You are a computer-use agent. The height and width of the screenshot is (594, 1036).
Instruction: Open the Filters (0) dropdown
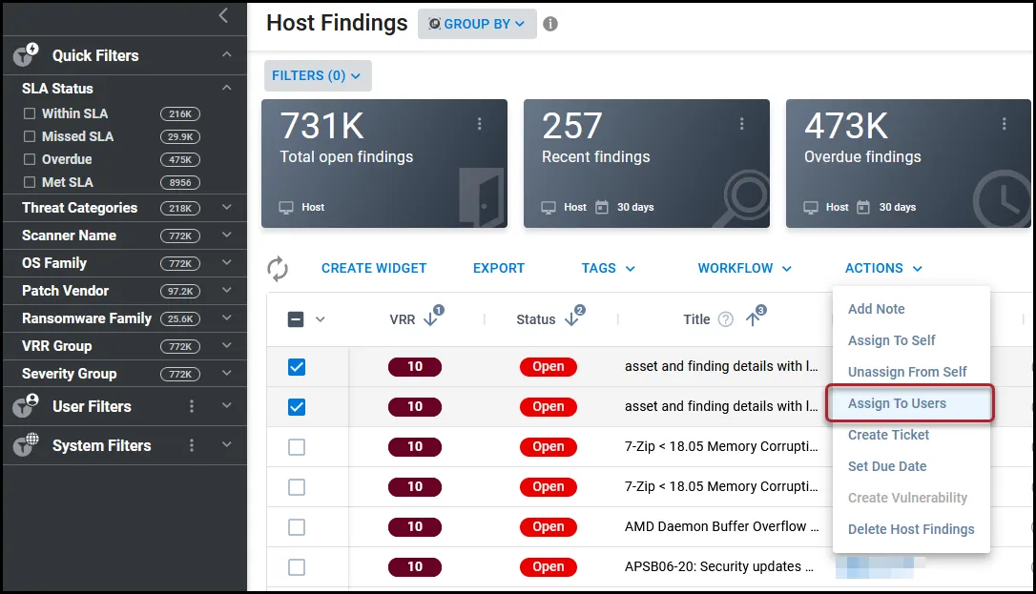pos(318,76)
